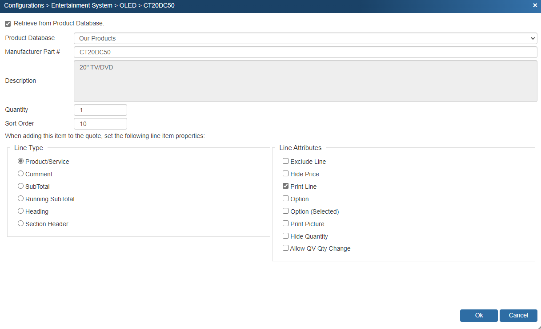Viewport: 541px width, 329px height.
Task: Focus the Quantity input field
Action: (x=100, y=110)
